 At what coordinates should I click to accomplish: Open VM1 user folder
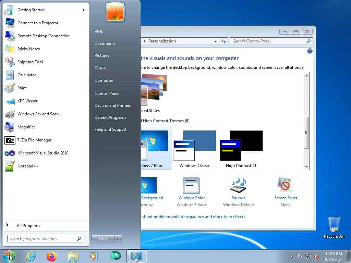(x=98, y=31)
